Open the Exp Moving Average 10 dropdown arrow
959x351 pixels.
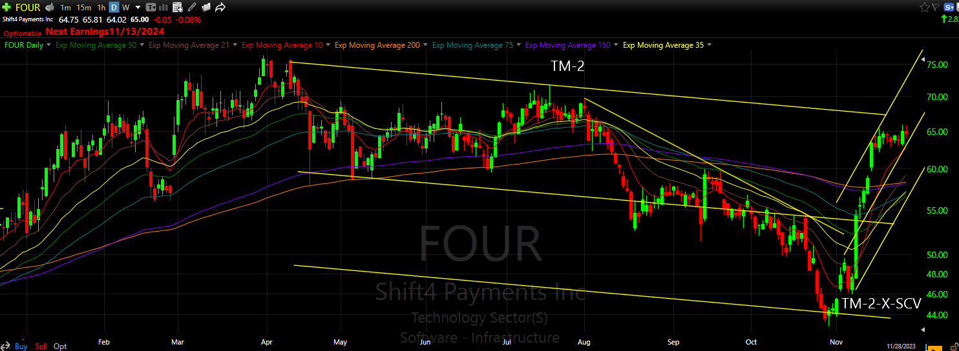tap(327, 45)
